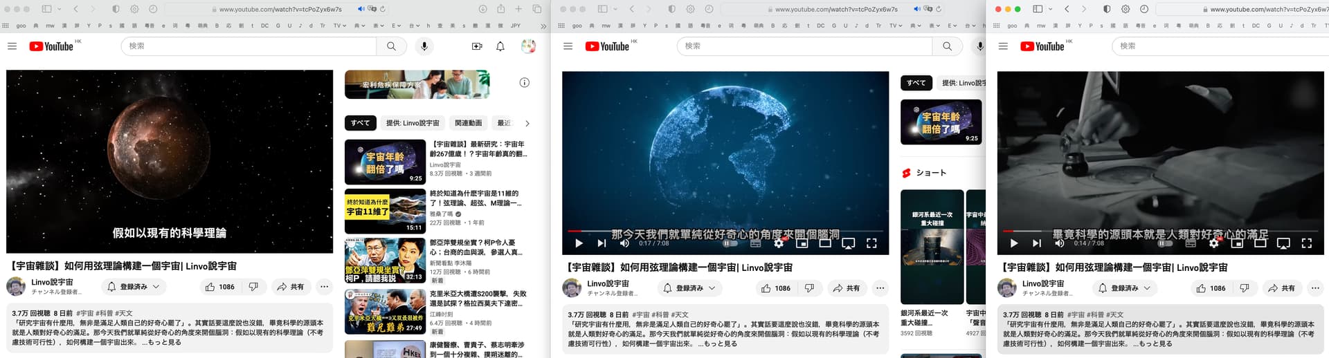Mute volume speaker in middle window player
The width and height of the screenshot is (1329, 358).
(624, 243)
